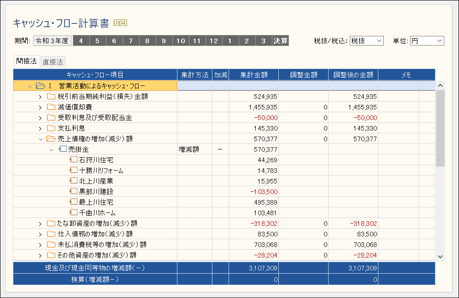Image resolution: width=459 pixels, height=298 pixels.
Task: Click the 石狩川住宅 sub-account icon
Action: (x=74, y=160)
